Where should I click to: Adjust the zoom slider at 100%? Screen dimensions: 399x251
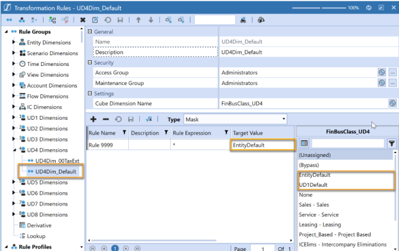tap(319, 8)
